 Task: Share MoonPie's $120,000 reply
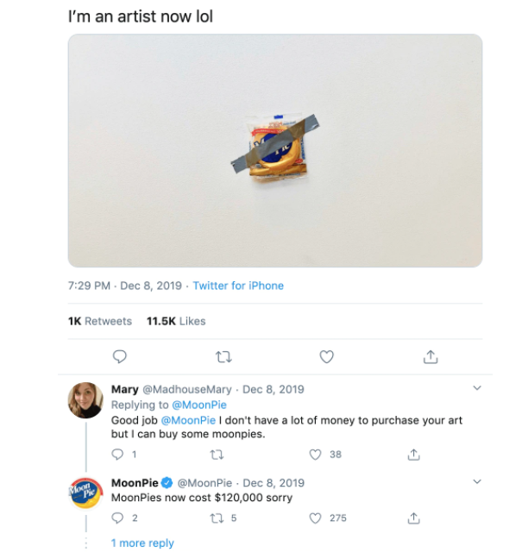pos(414,518)
